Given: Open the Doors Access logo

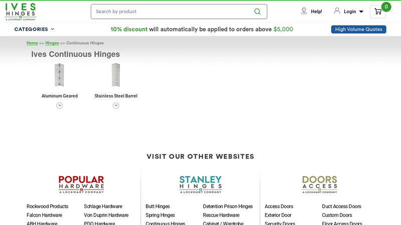Looking at the screenshot, I should pos(319,184).
